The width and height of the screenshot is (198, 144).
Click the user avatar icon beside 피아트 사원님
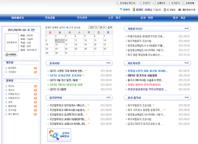point(134,10)
